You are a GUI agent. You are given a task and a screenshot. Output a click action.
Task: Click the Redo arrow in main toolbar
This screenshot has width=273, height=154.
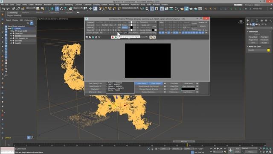(x=8, y=9)
